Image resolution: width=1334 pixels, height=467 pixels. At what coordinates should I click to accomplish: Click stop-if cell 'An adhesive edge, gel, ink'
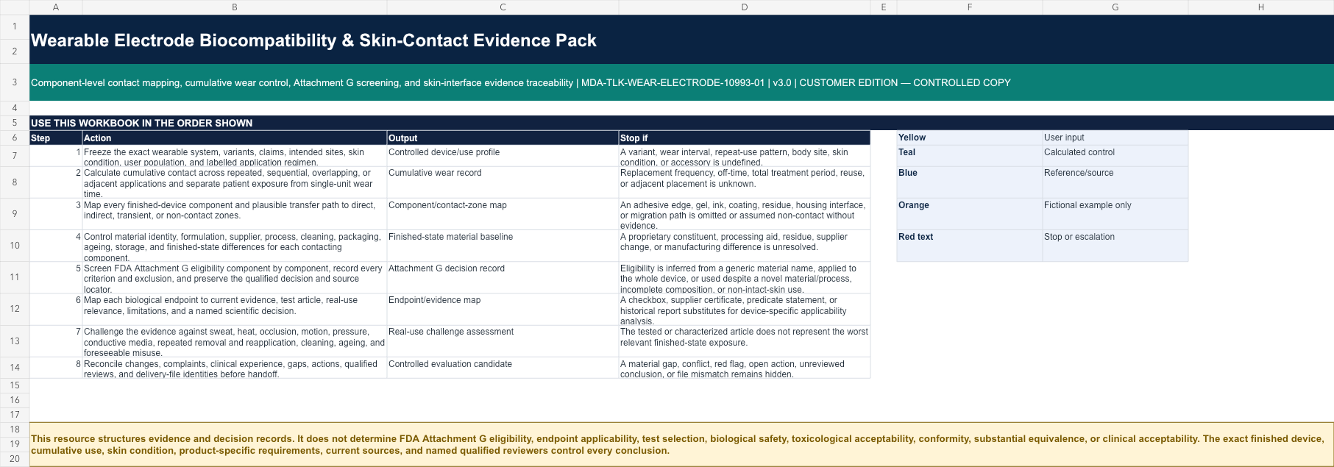(x=745, y=214)
